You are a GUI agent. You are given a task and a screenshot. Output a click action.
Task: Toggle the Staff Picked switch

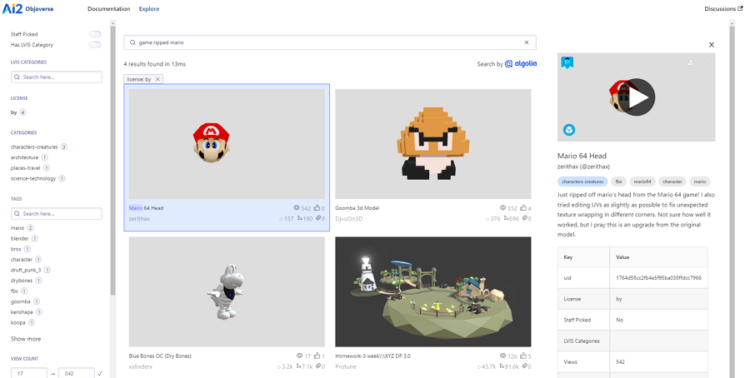pos(95,34)
